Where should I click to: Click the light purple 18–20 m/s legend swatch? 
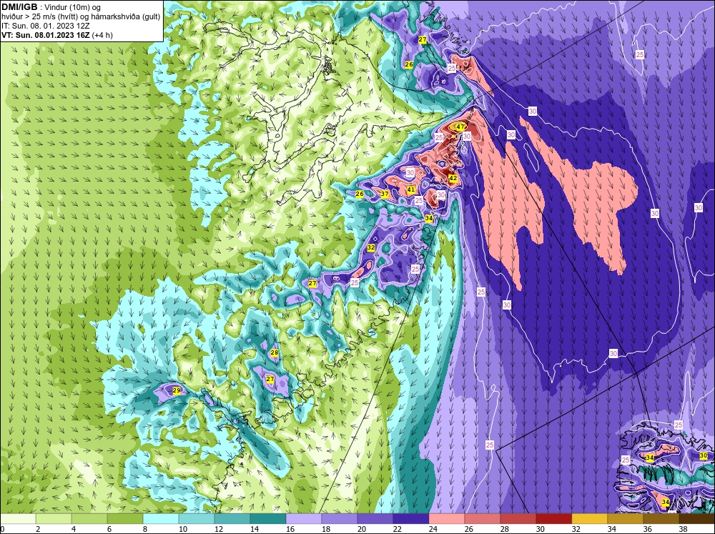point(339,519)
